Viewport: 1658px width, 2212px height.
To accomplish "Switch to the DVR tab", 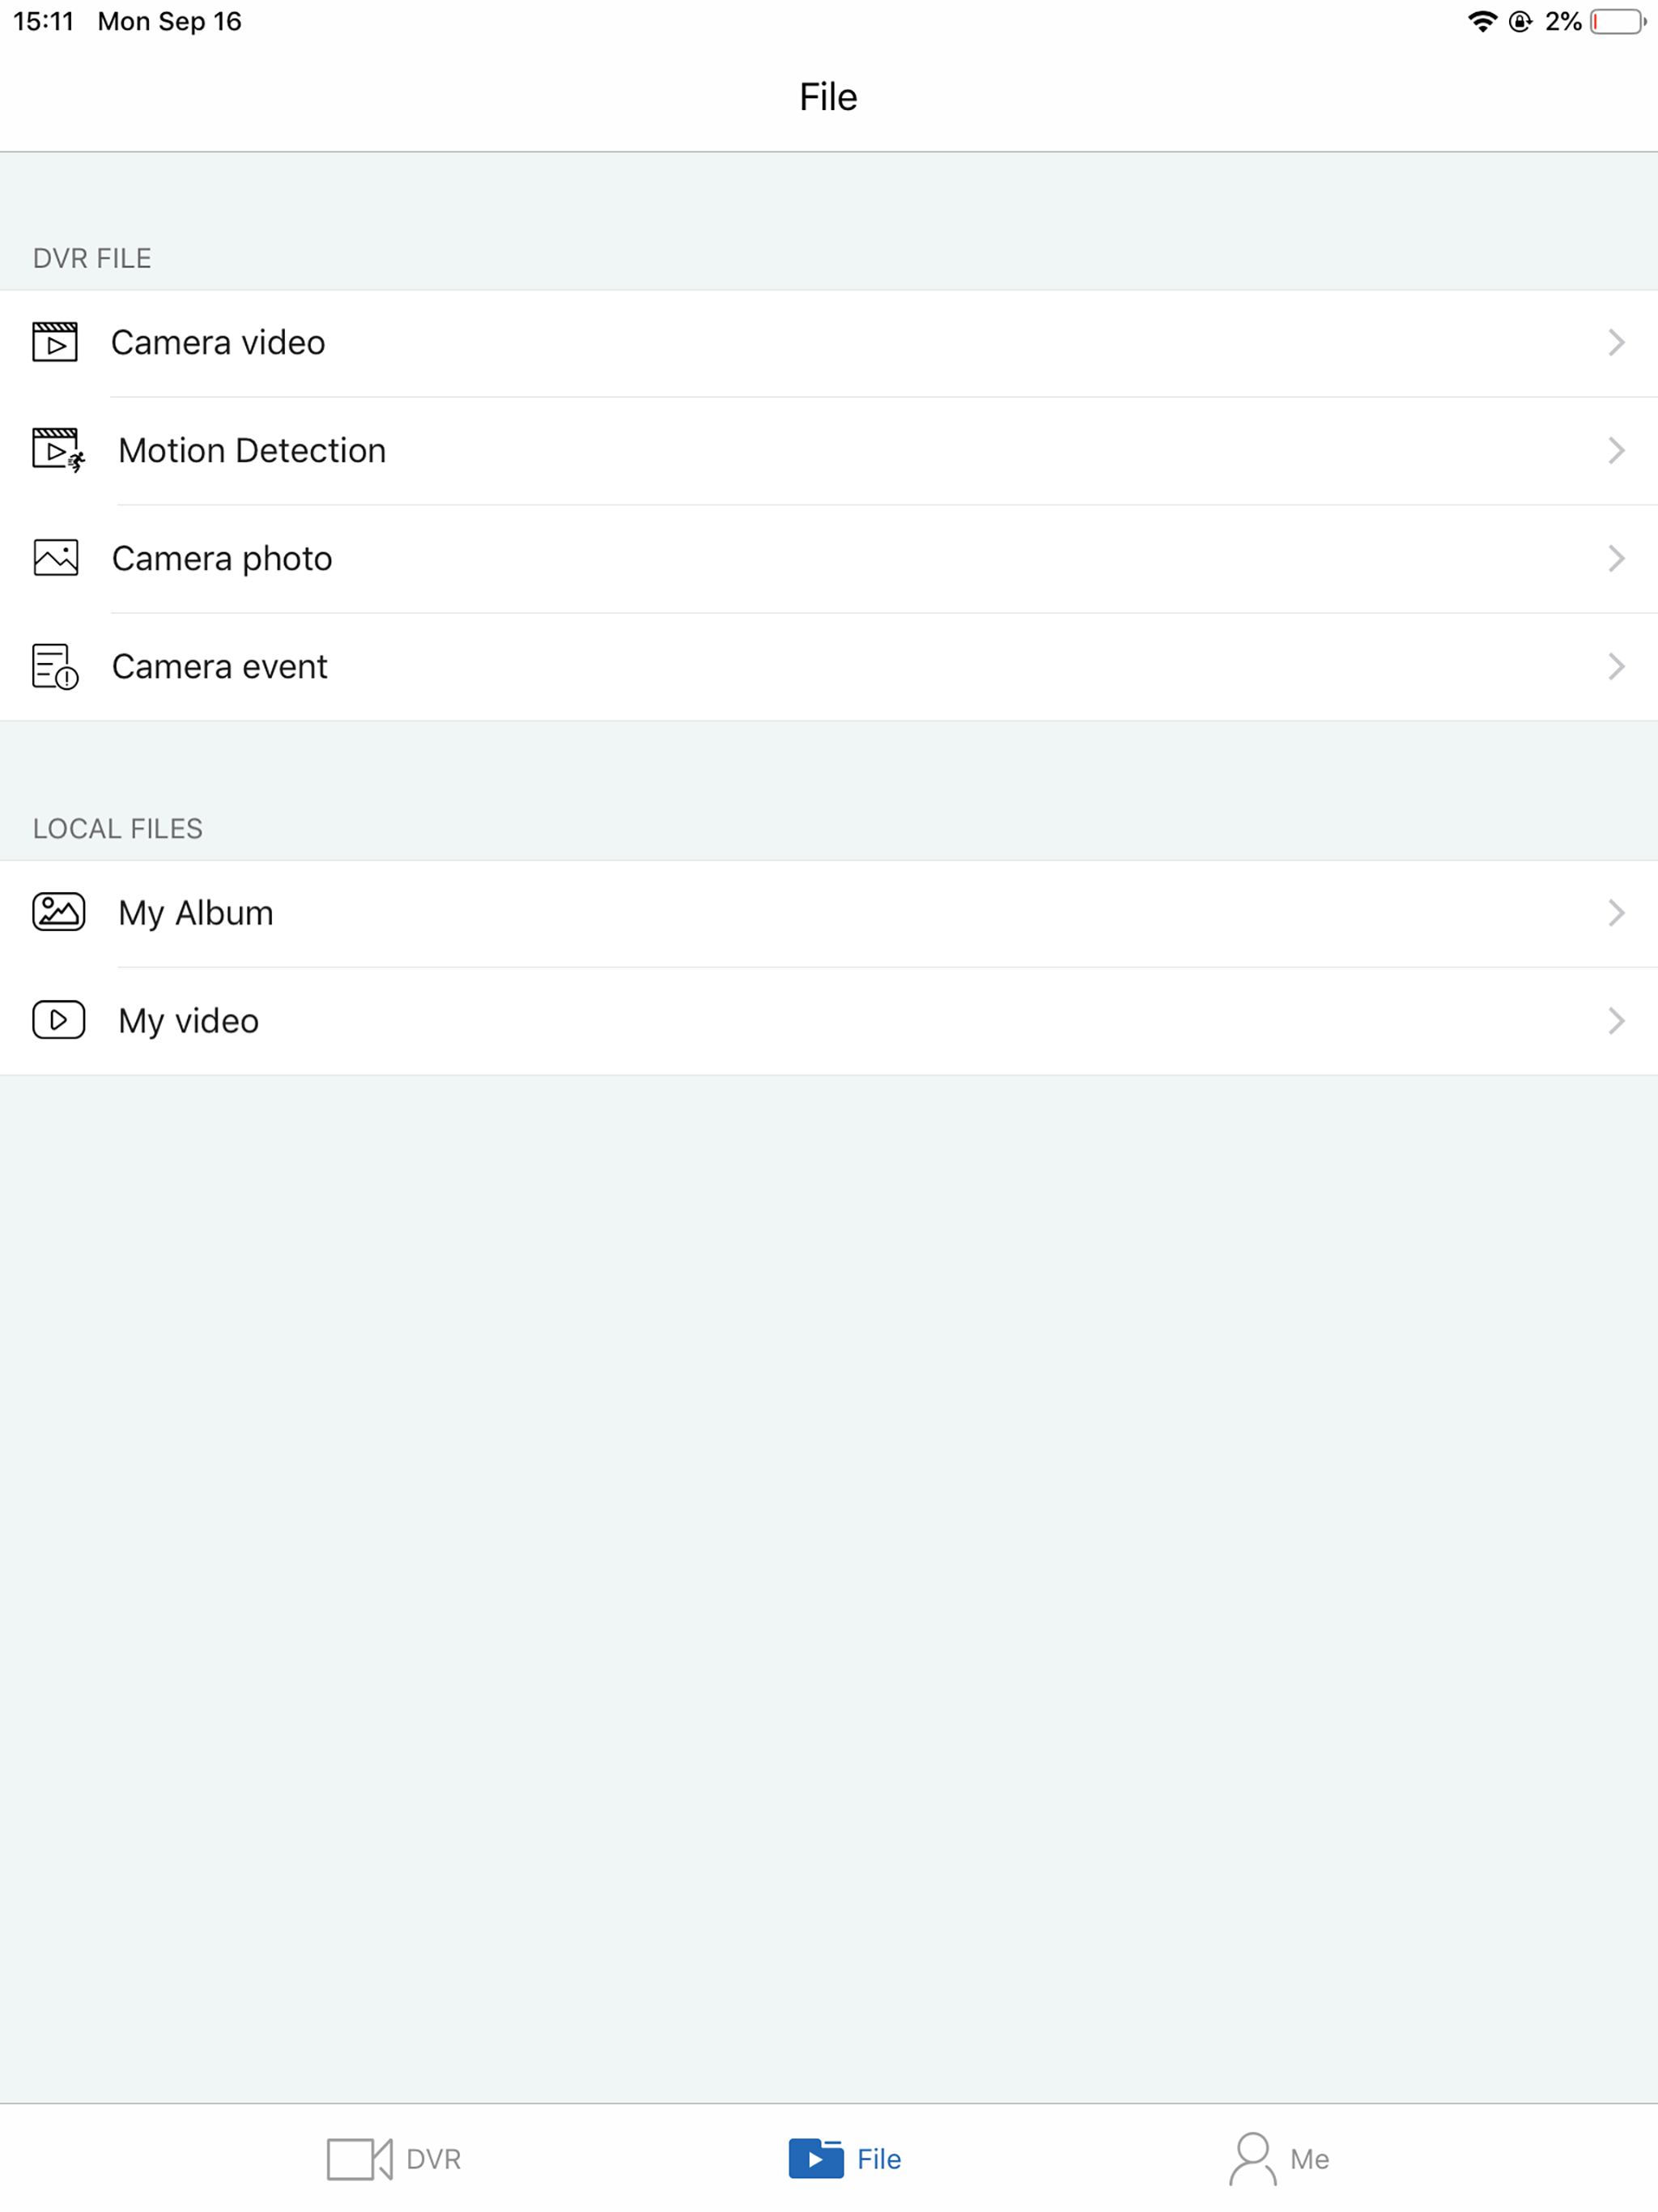I will [394, 2159].
